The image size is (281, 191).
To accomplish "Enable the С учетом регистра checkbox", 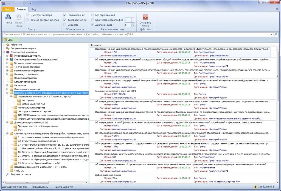I will 28,15.
